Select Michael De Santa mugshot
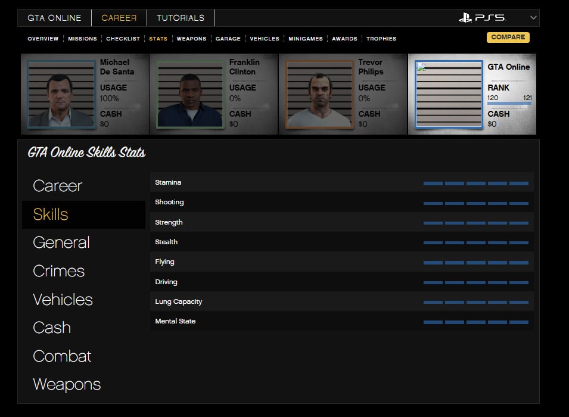This screenshot has width=569, height=417. (61, 94)
